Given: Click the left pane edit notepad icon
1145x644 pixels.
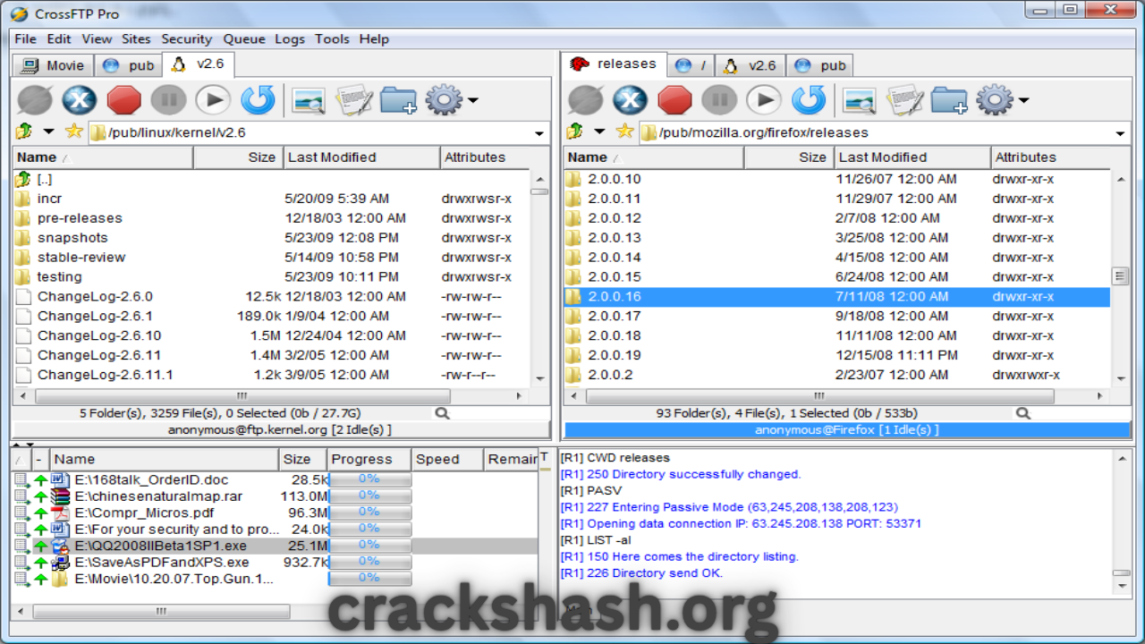Looking at the screenshot, I should point(353,100).
